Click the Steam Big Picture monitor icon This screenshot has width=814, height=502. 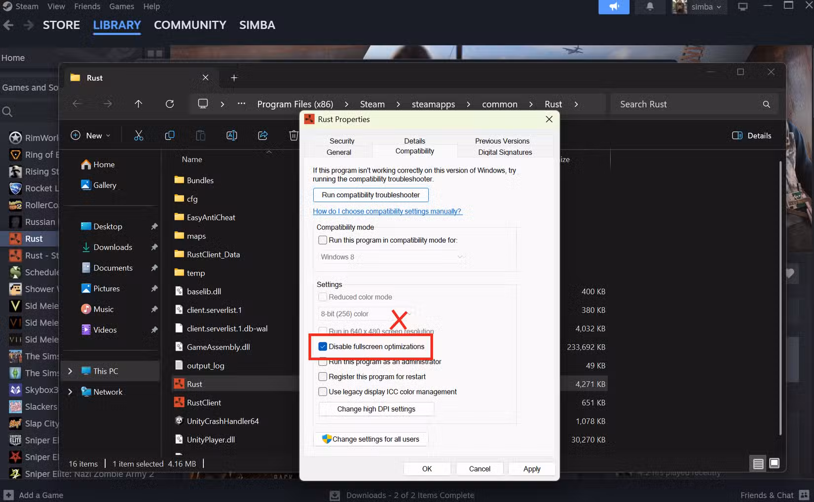[742, 6]
